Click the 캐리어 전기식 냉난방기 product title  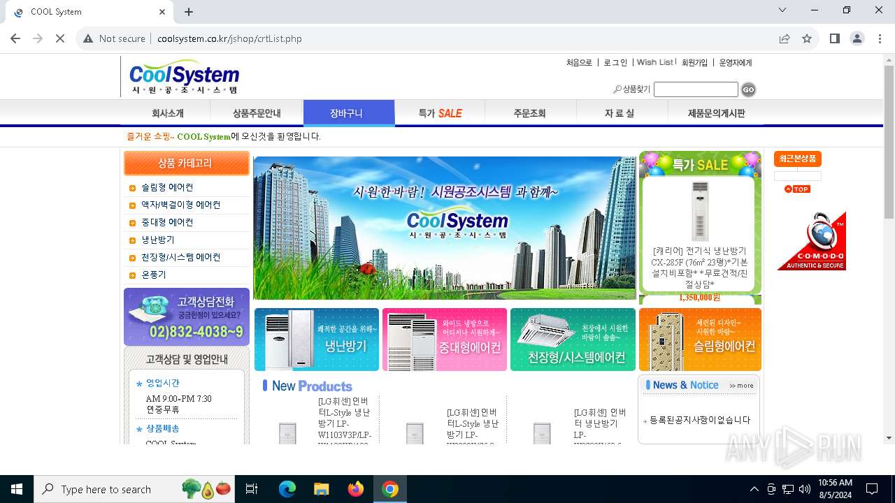point(699,268)
